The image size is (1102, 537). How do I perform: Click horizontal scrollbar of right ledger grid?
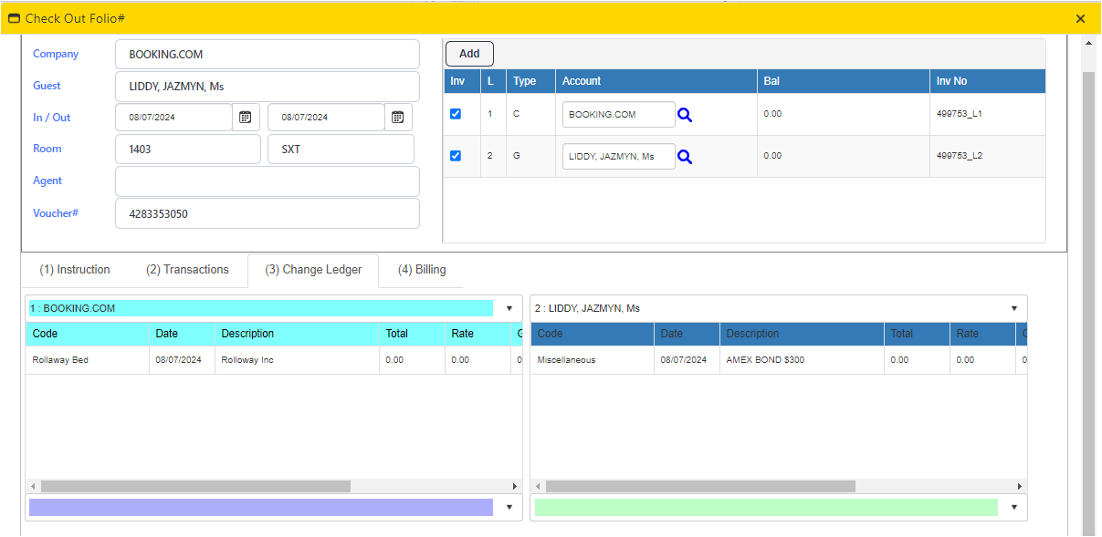click(x=700, y=487)
